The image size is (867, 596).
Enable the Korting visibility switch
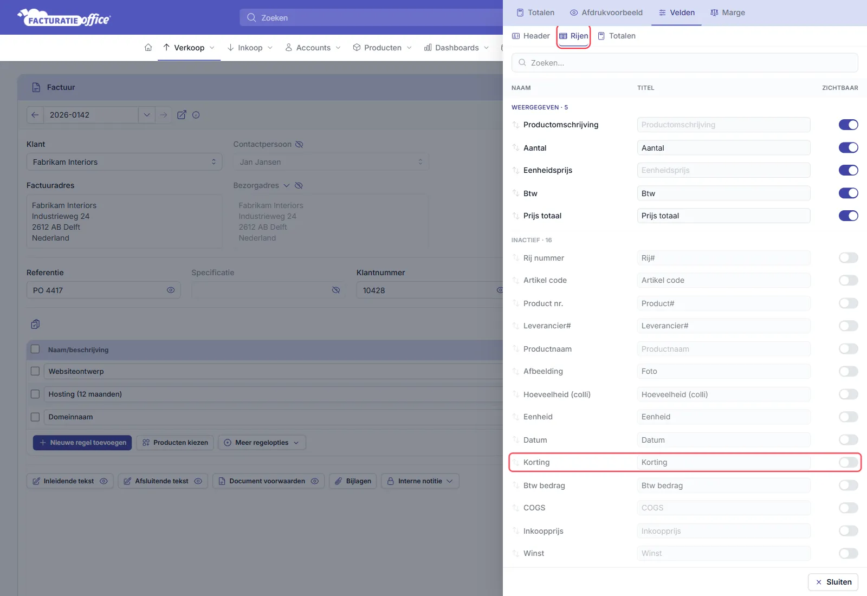849,462
